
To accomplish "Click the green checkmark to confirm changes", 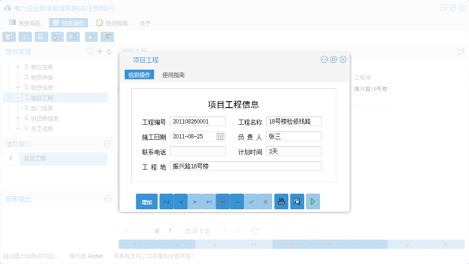I will [x=251, y=201].
